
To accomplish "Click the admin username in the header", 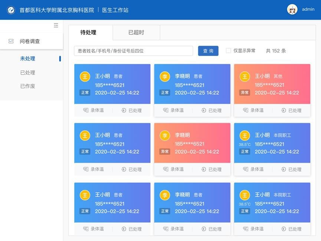I will tap(308, 10).
